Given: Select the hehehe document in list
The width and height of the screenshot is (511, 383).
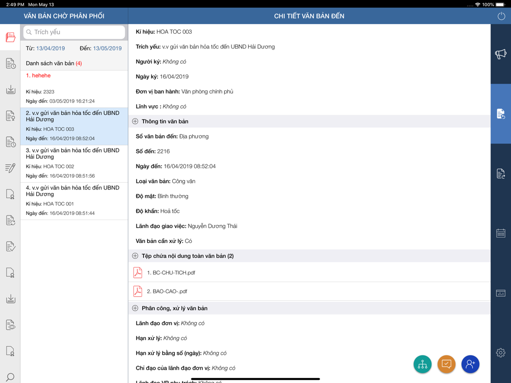Looking at the screenshot, I should click(74, 89).
